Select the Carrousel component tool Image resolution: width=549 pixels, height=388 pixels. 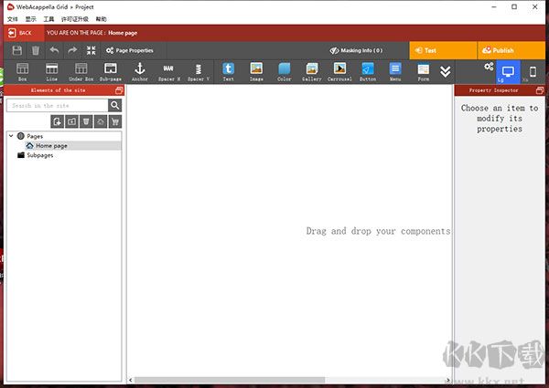click(339, 71)
